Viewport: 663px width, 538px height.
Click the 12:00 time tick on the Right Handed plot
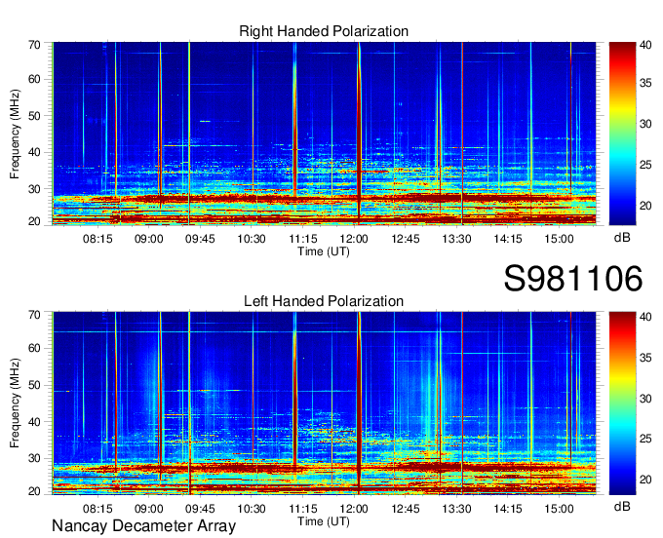pos(354,239)
